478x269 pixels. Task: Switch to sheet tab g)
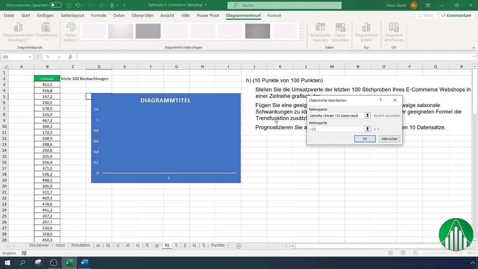pos(157,245)
